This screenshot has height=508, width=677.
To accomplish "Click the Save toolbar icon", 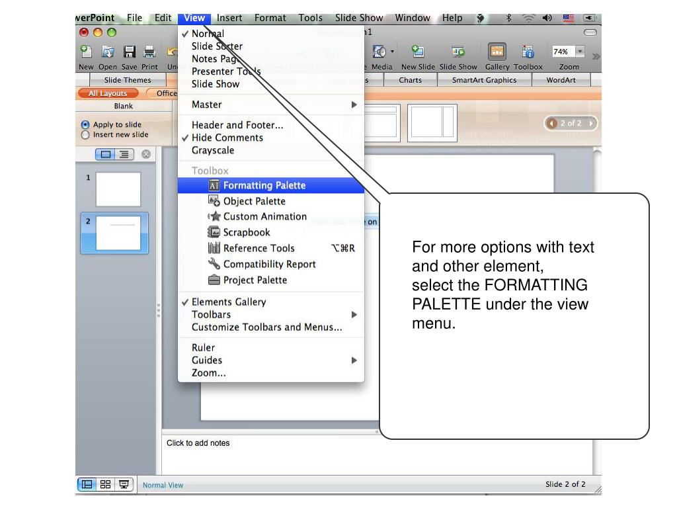I will pos(129,52).
